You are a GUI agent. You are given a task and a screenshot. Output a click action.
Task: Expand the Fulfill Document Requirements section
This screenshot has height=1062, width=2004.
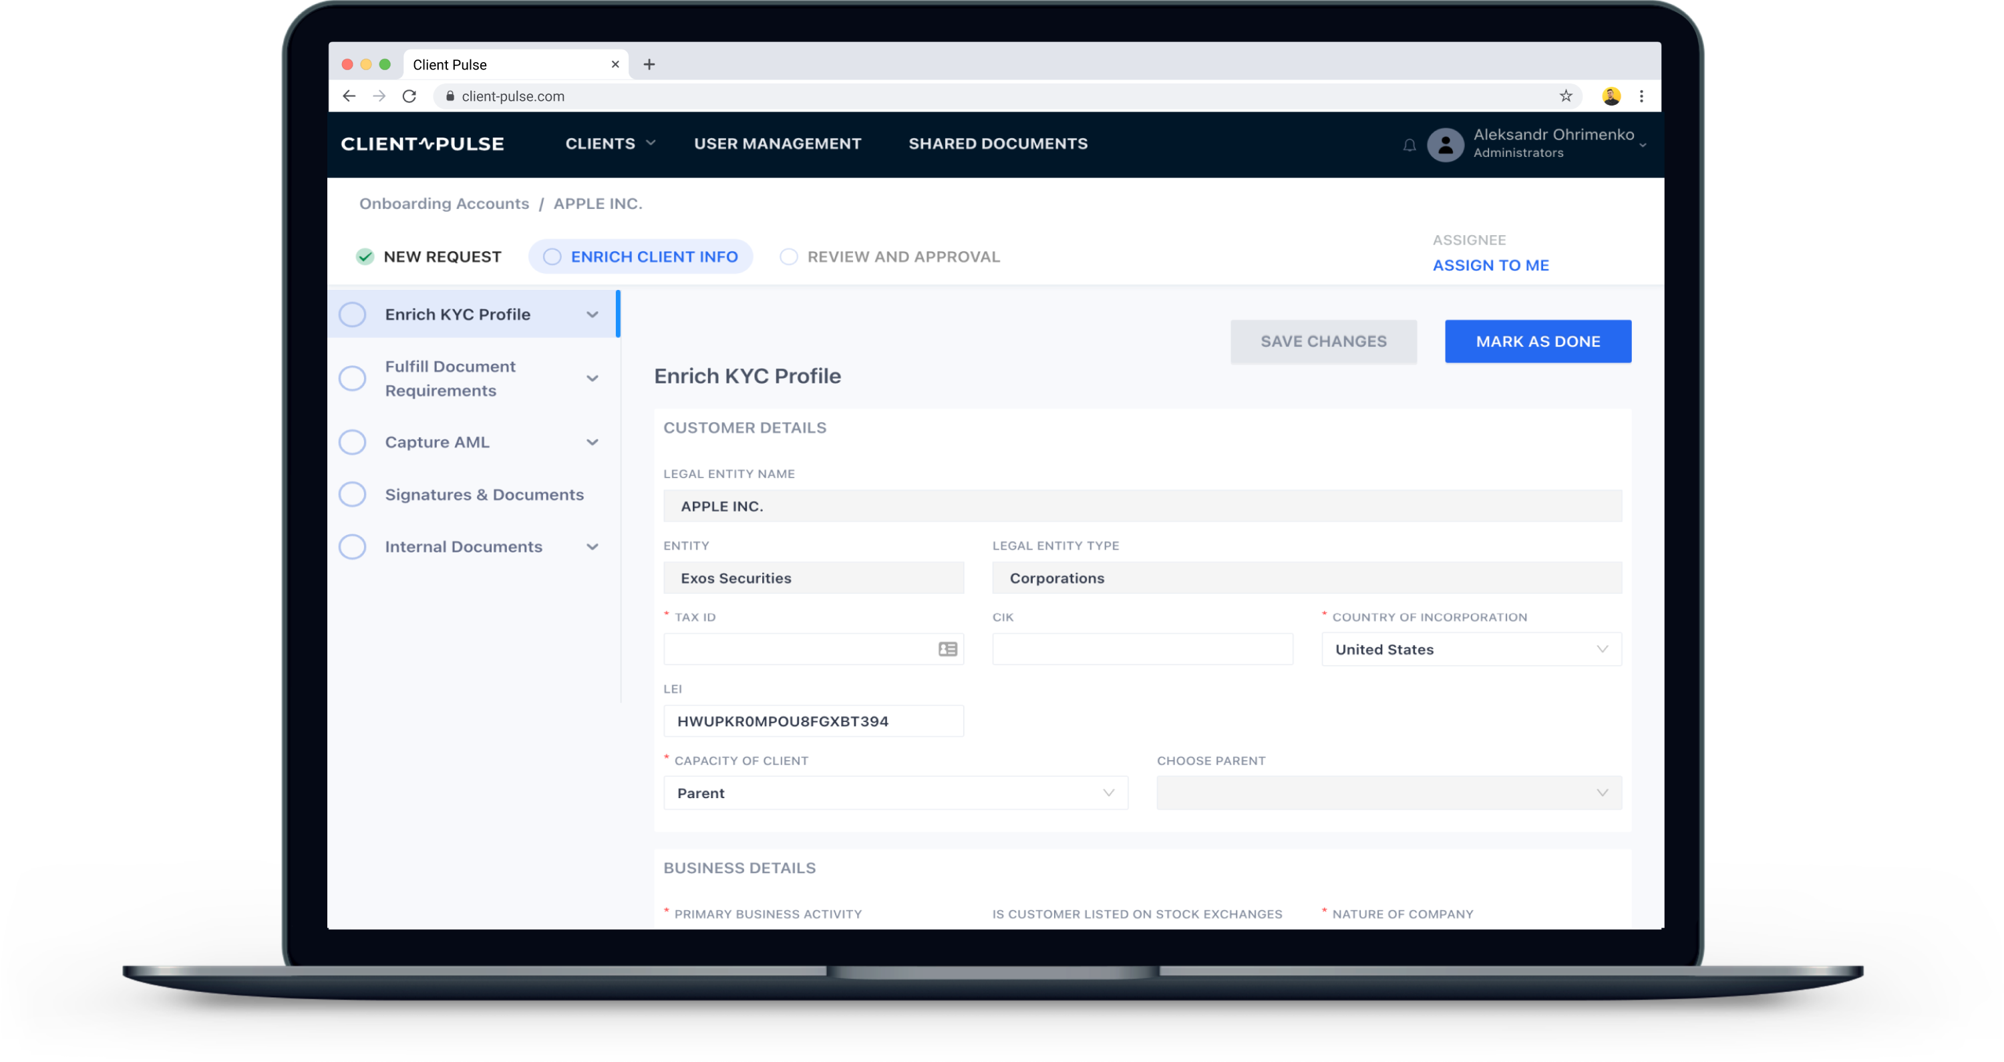(593, 378)
